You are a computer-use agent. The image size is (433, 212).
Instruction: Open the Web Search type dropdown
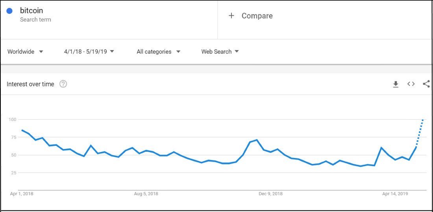[x=220, y=52]
